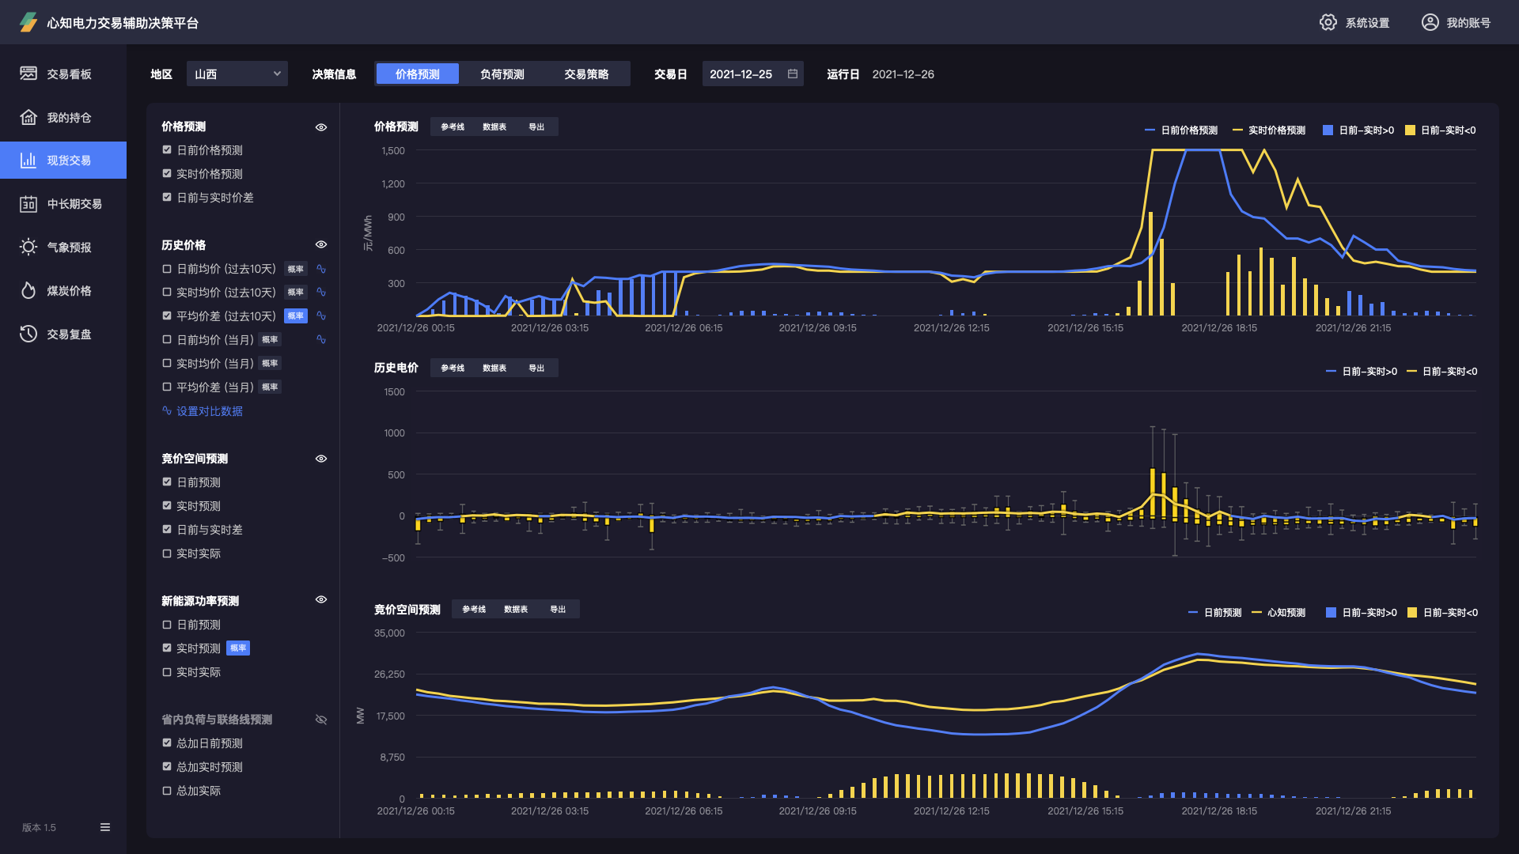Image resolution: width=1519 pixels, height=854 pixels.
Task: Click 导出 button on 价格预测 chart
Action: 536,127
